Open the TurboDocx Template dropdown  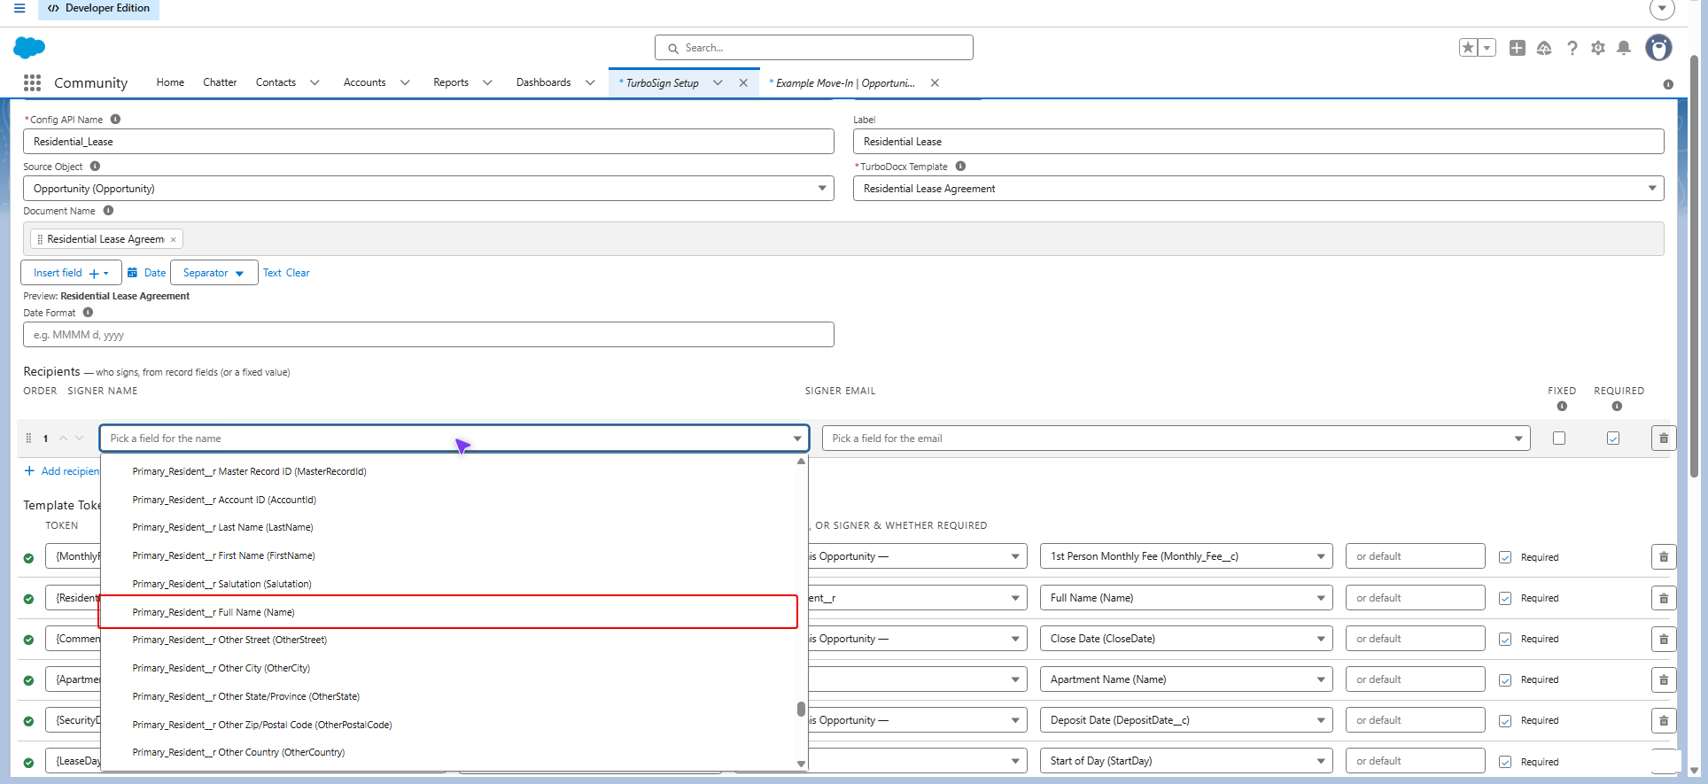[x=1258, y=188]
